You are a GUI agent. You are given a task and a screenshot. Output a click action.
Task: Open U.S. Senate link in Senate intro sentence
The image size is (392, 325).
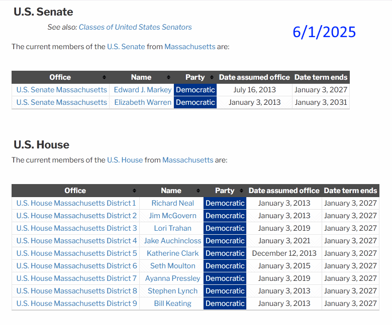tap(126, 47)
